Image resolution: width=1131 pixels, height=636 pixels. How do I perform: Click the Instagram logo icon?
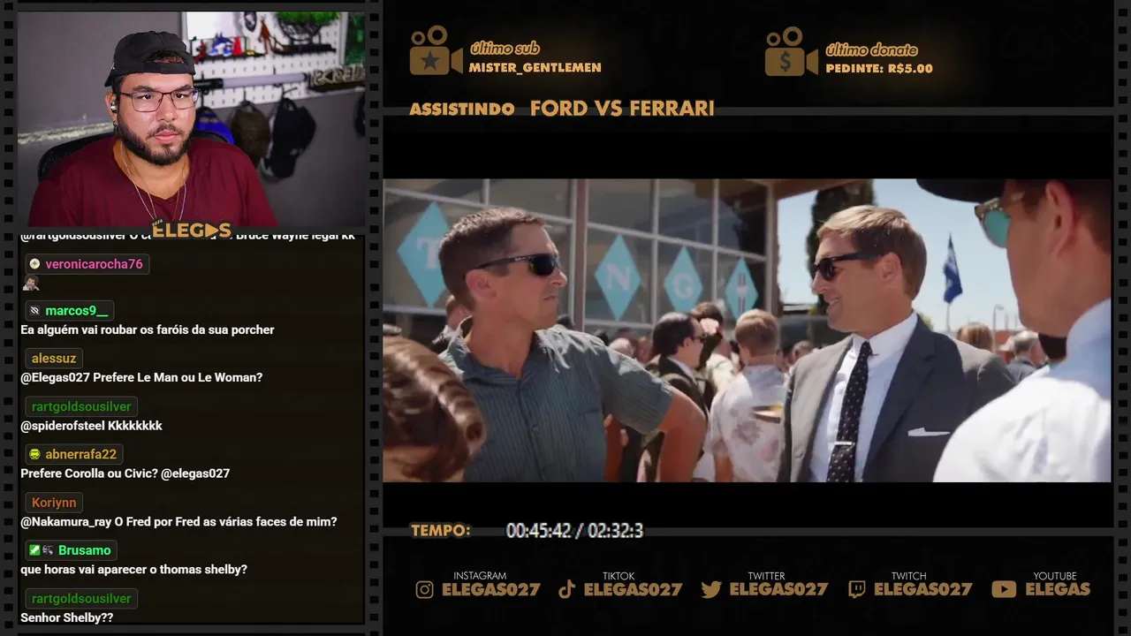tap(425, 589)
